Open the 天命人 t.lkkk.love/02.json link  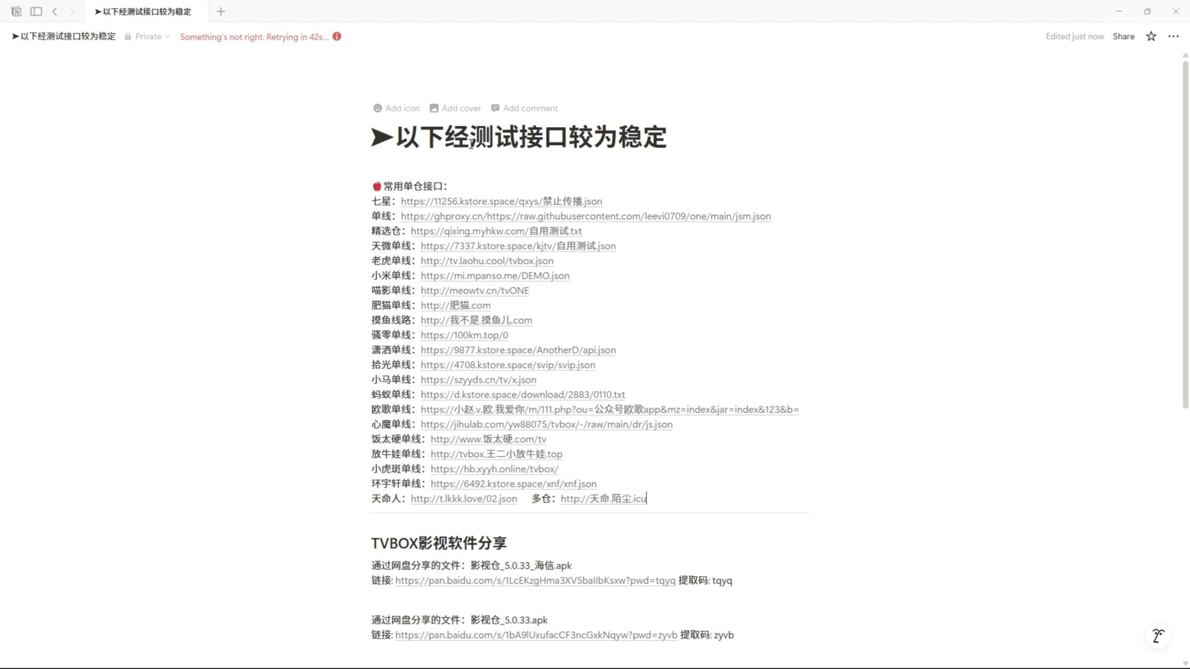(464, 499)
